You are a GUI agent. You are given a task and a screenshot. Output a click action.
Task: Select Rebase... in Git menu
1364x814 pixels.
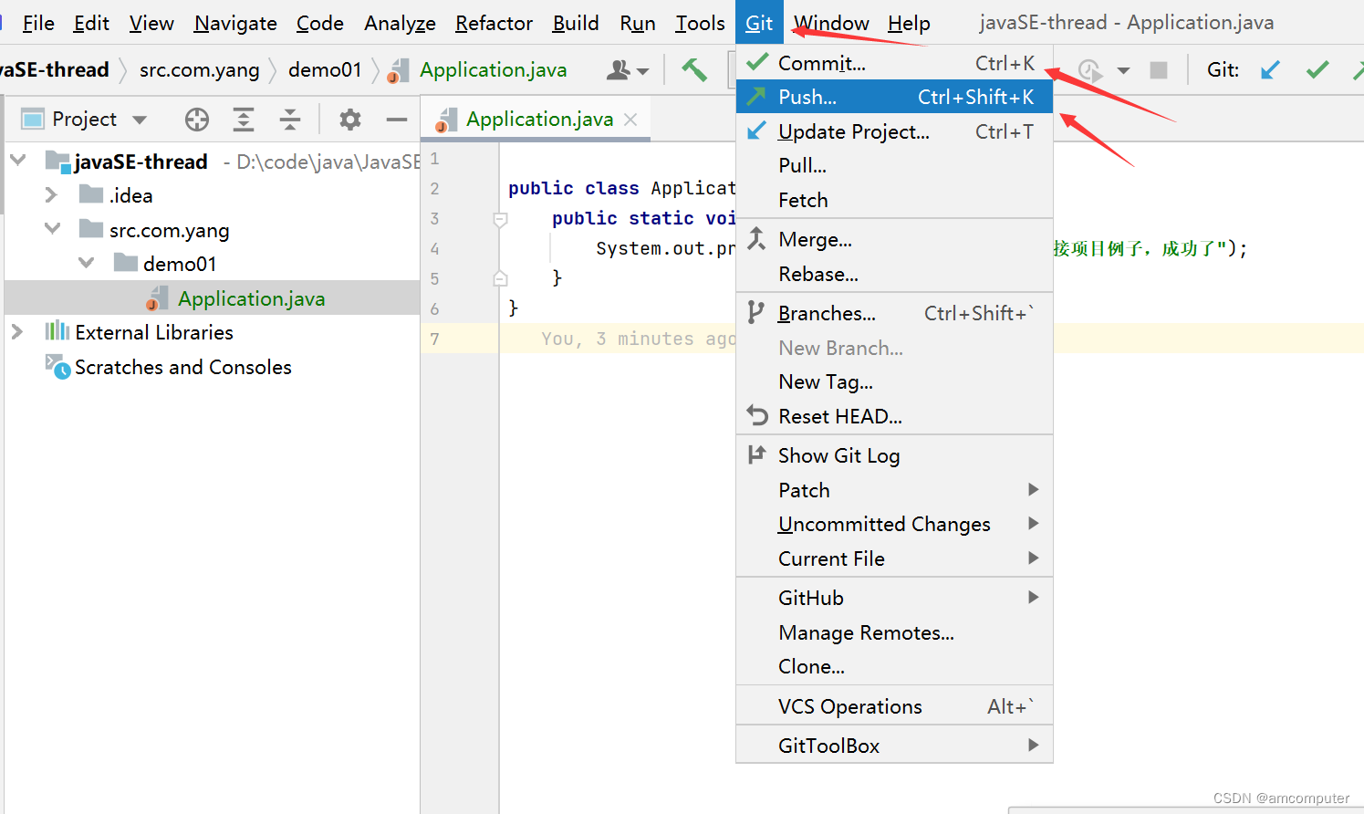(894, 274)
